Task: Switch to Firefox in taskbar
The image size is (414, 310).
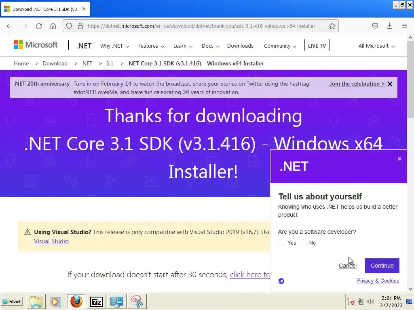Action: pos(76,301)
